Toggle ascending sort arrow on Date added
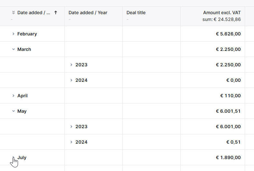 [x=56, y=13]
